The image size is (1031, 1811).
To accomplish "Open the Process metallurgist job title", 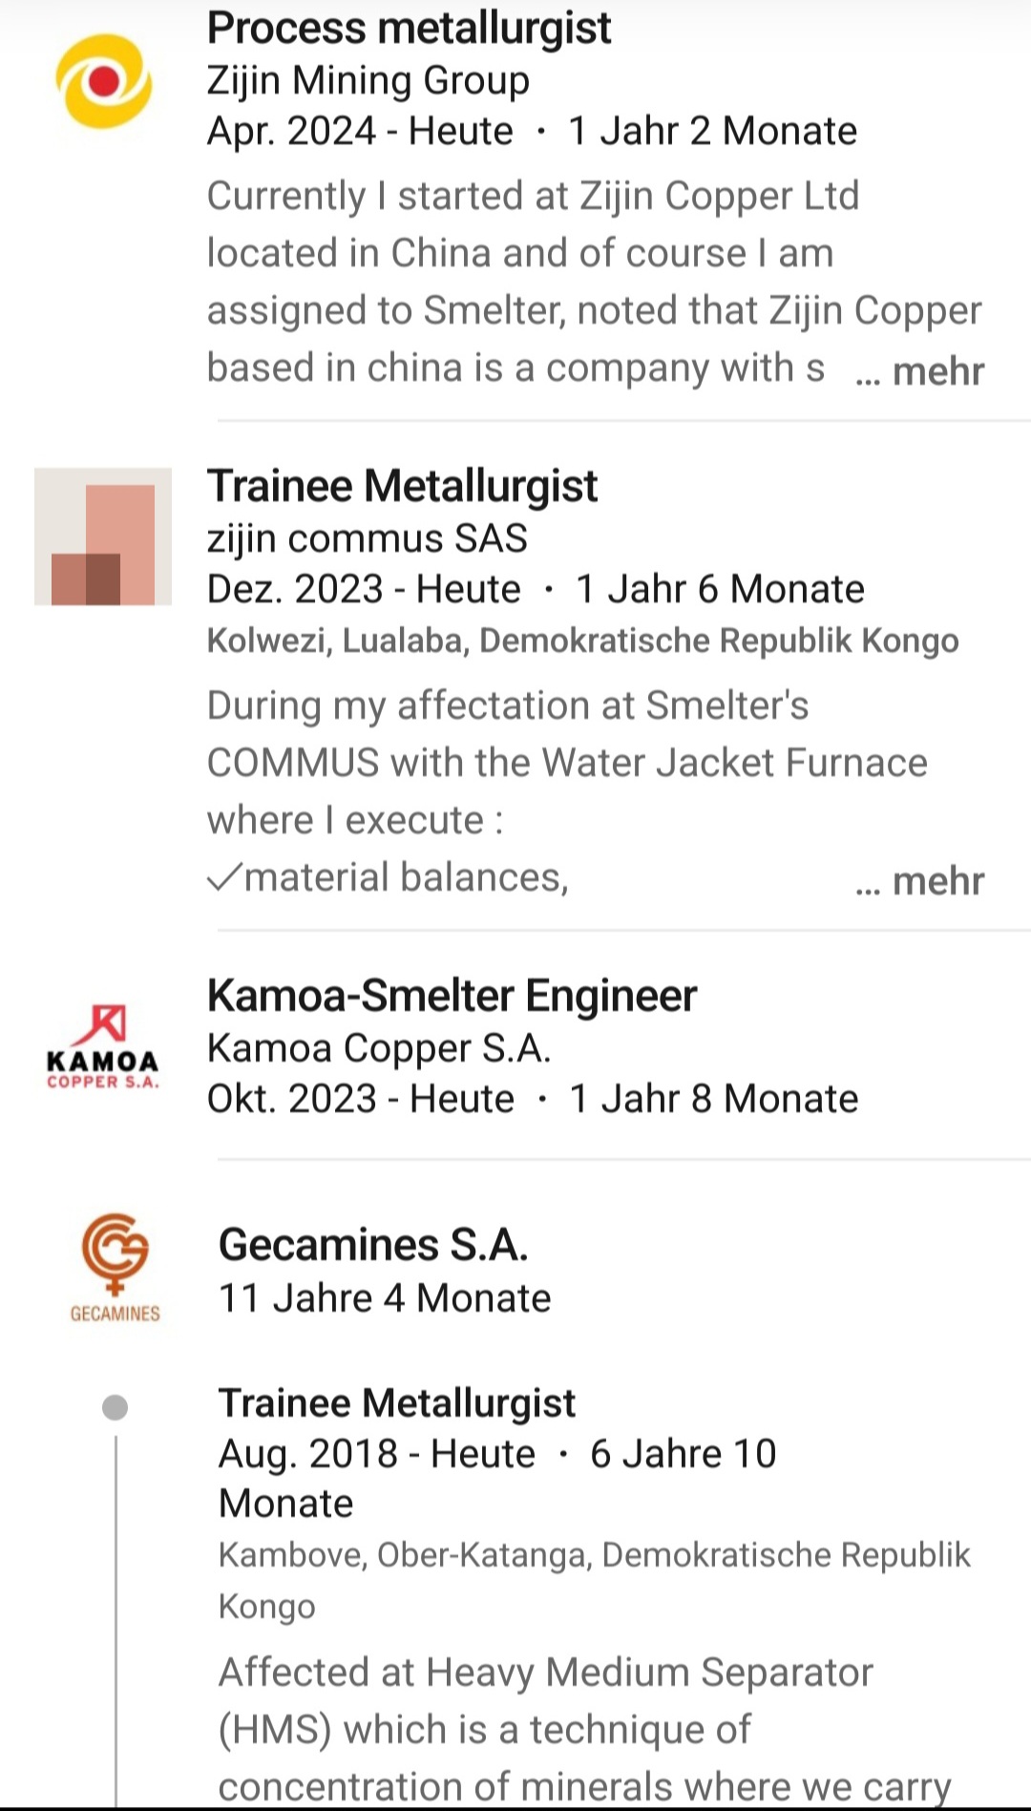I will click(409, 29).
